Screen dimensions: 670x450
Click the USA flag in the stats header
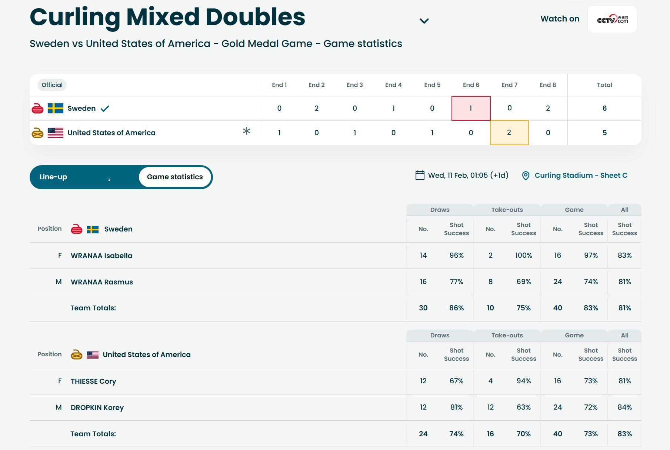coord(93,355)
